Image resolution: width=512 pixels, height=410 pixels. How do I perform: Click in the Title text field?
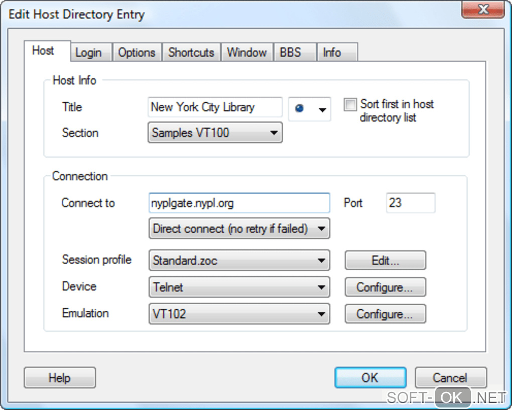point(215,107)
